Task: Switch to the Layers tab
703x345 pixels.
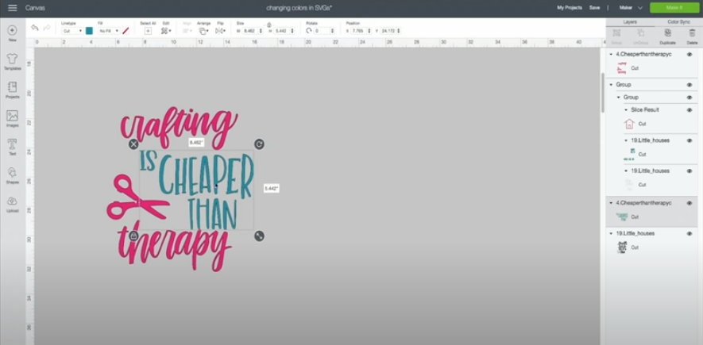Action: pos(630,22)
